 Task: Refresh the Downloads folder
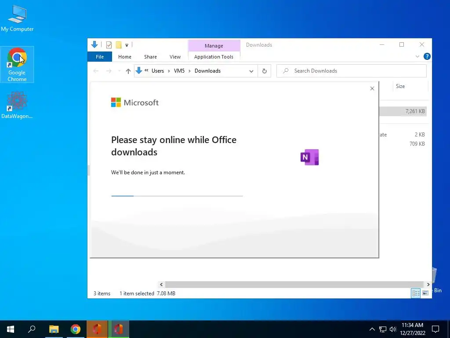[264, 71]
